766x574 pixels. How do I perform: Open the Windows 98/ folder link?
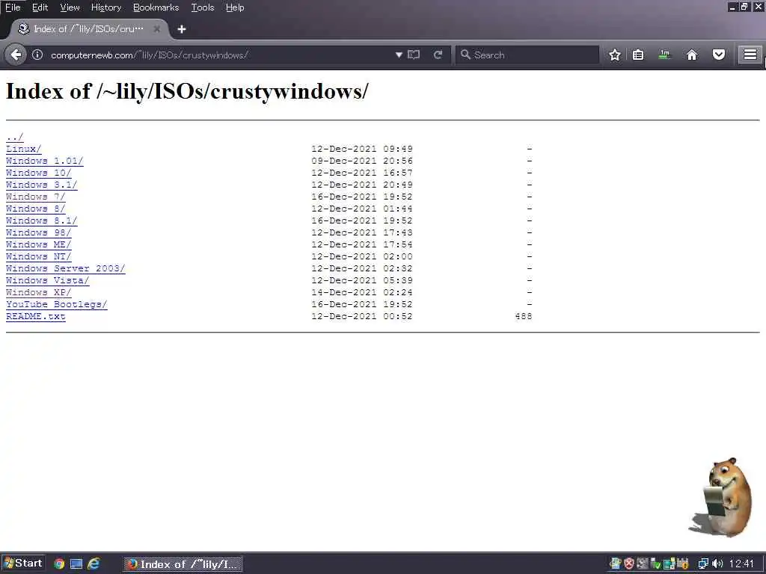(x=39, y=232)
